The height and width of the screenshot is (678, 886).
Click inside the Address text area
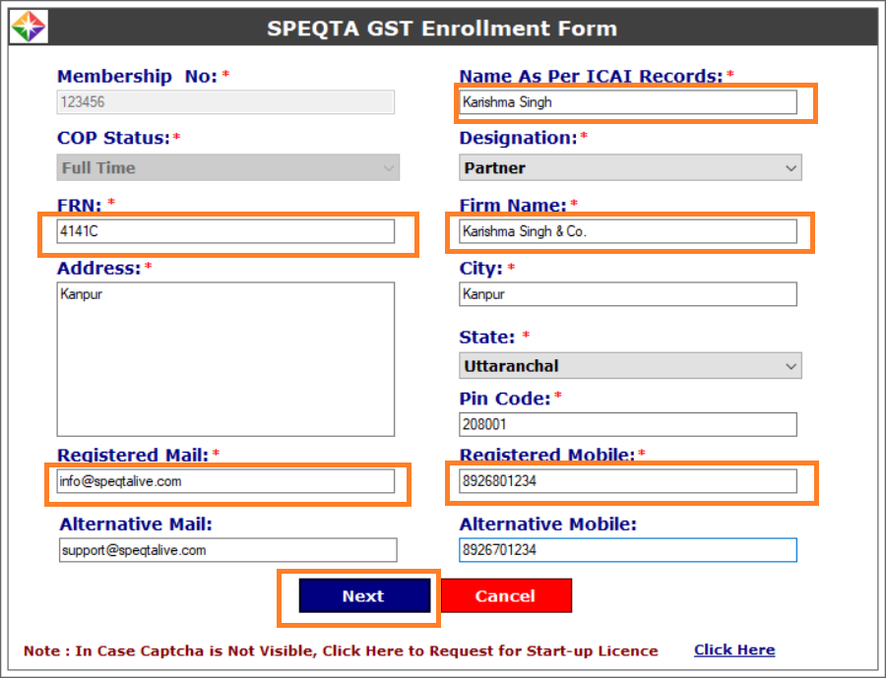(x=225, y=359)
